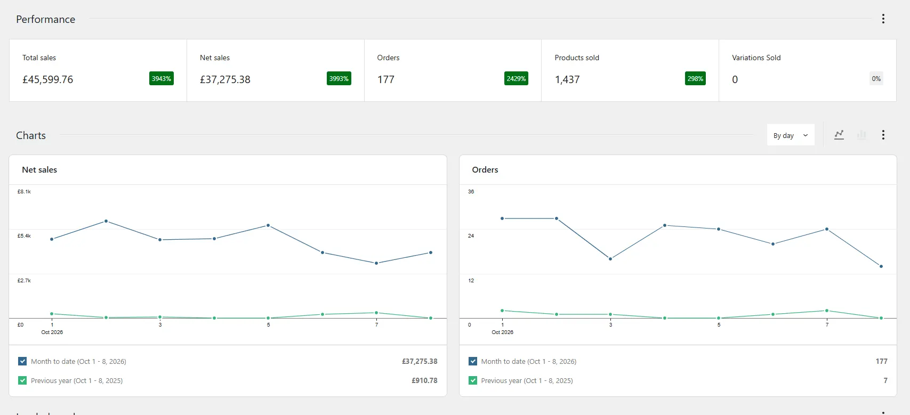Click £37,275.38 in the Net sales chart legend
The width and height of the screenshot is (910, 415).
tap(420, 361)
